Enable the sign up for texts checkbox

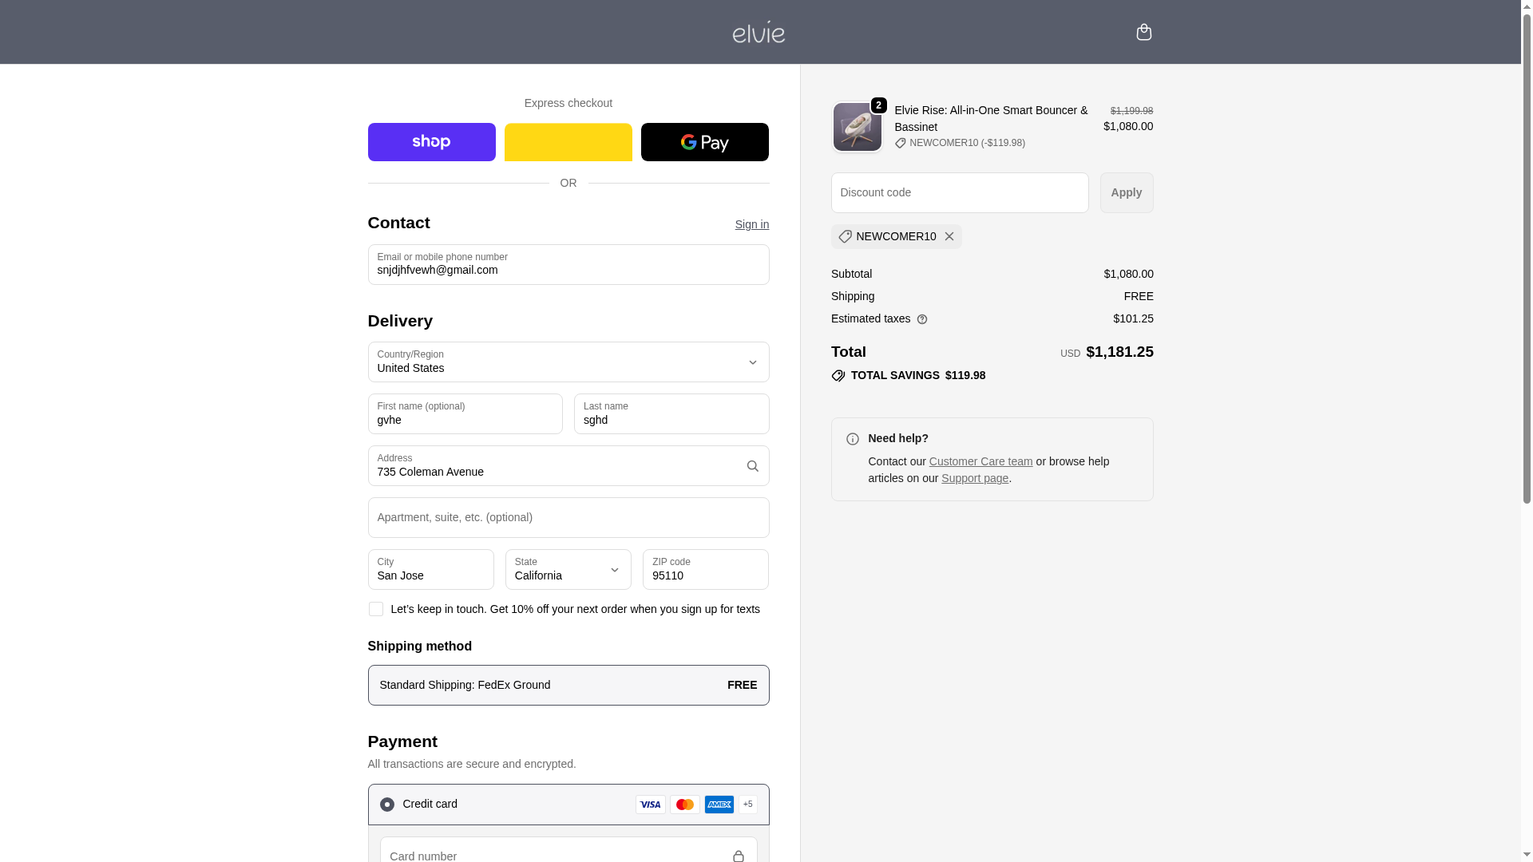tap(375, 609)
